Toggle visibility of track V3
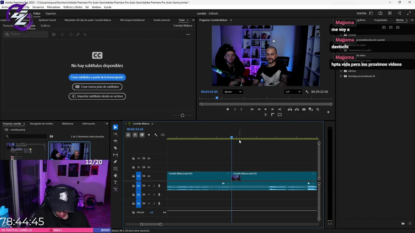Screen dimensions: 415x233 click(149, 159)
